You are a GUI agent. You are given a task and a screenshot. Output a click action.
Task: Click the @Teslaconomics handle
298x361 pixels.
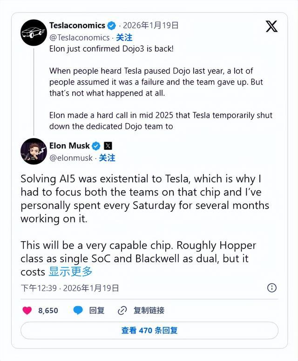pyautogui.click(x=79, y=37)
